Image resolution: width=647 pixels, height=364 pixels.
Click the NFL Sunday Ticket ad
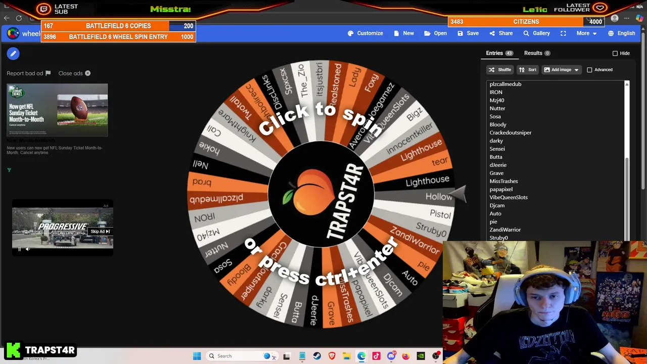tap(57, 110)
